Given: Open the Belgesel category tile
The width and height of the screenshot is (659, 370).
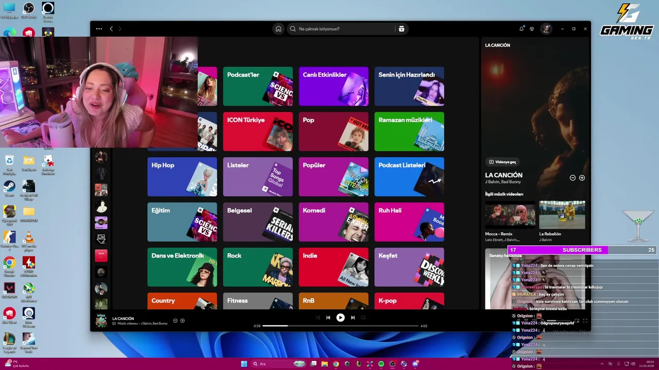Looking at the screenshot, I should point(258,222).
